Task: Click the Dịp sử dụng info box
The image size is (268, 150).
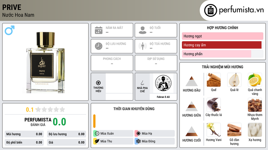Action: pyautogui.click(x=156, y=63)
